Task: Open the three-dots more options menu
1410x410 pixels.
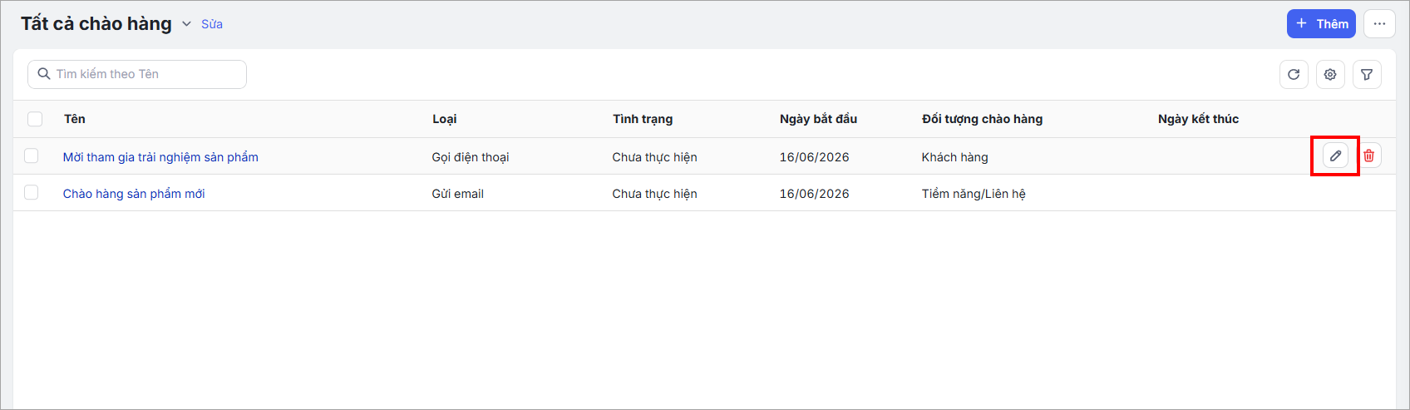Action: click(x=1379, y=24)
